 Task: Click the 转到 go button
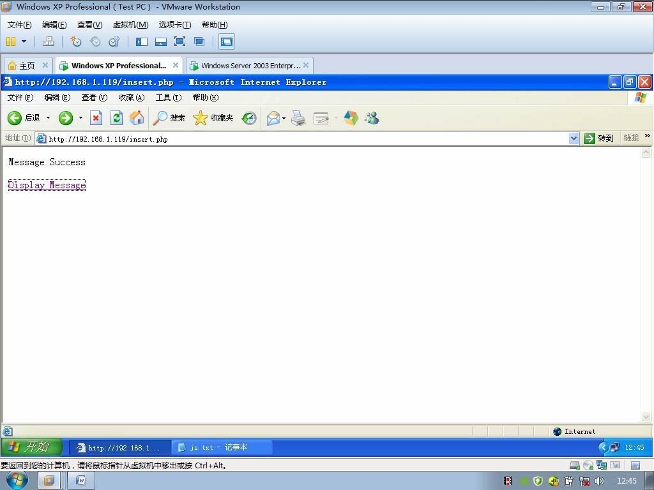pos(599,138)
